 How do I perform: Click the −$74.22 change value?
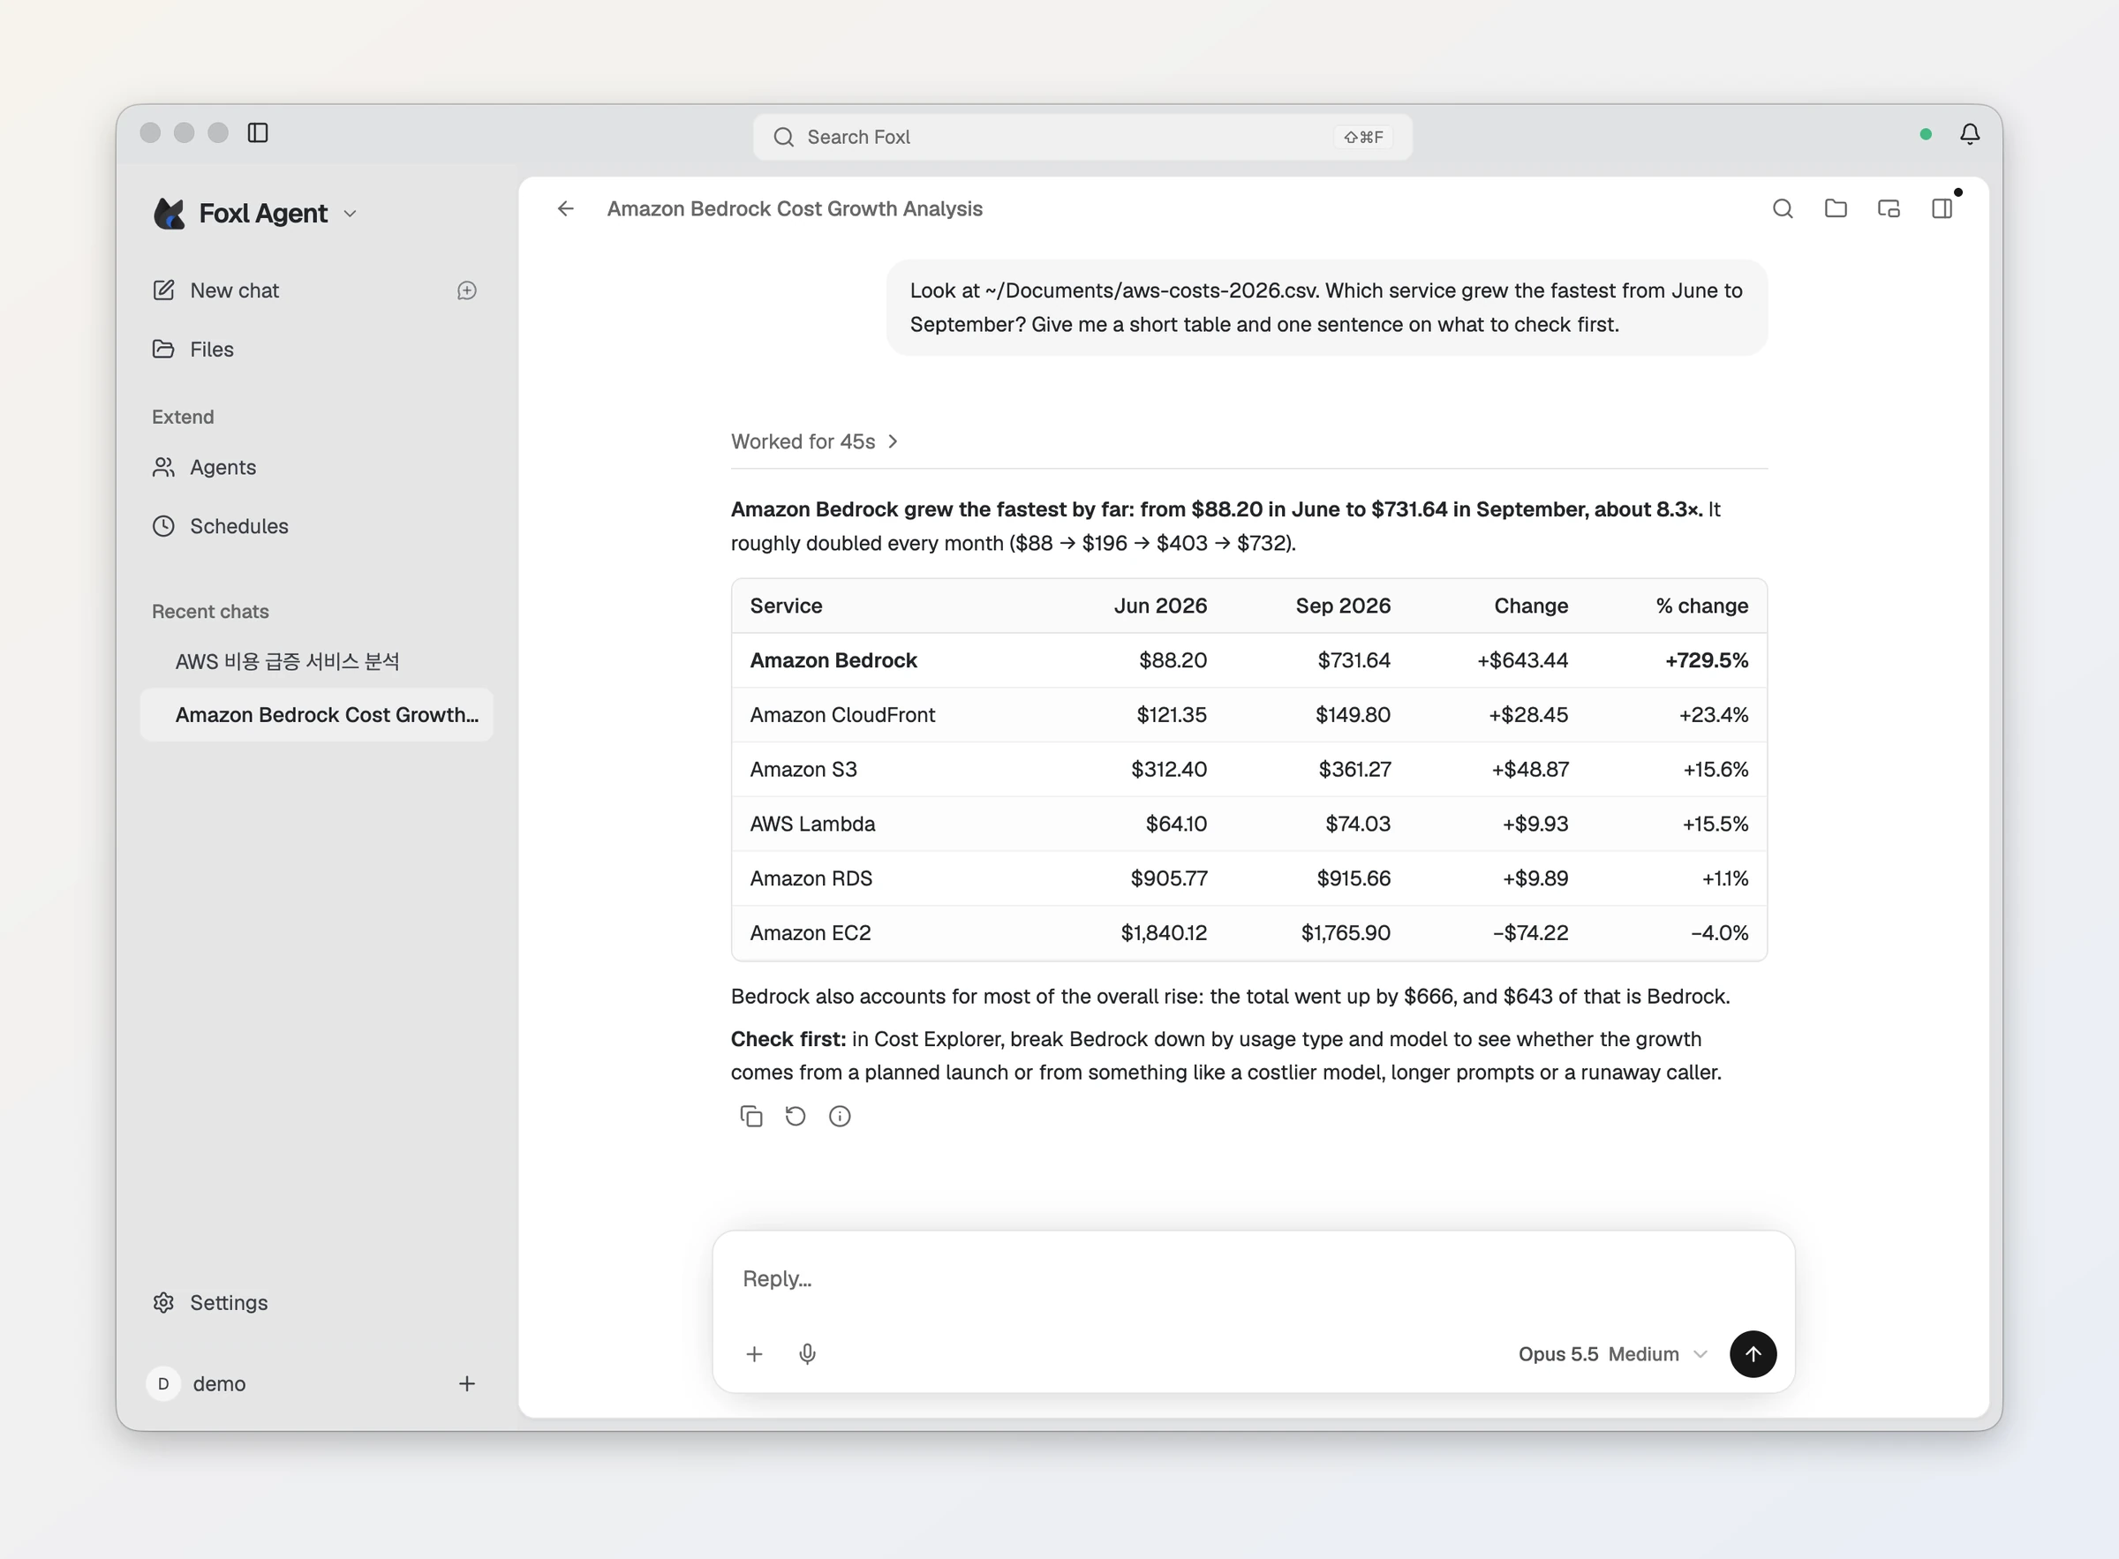pyautogui.click(x=1530, y=932)
